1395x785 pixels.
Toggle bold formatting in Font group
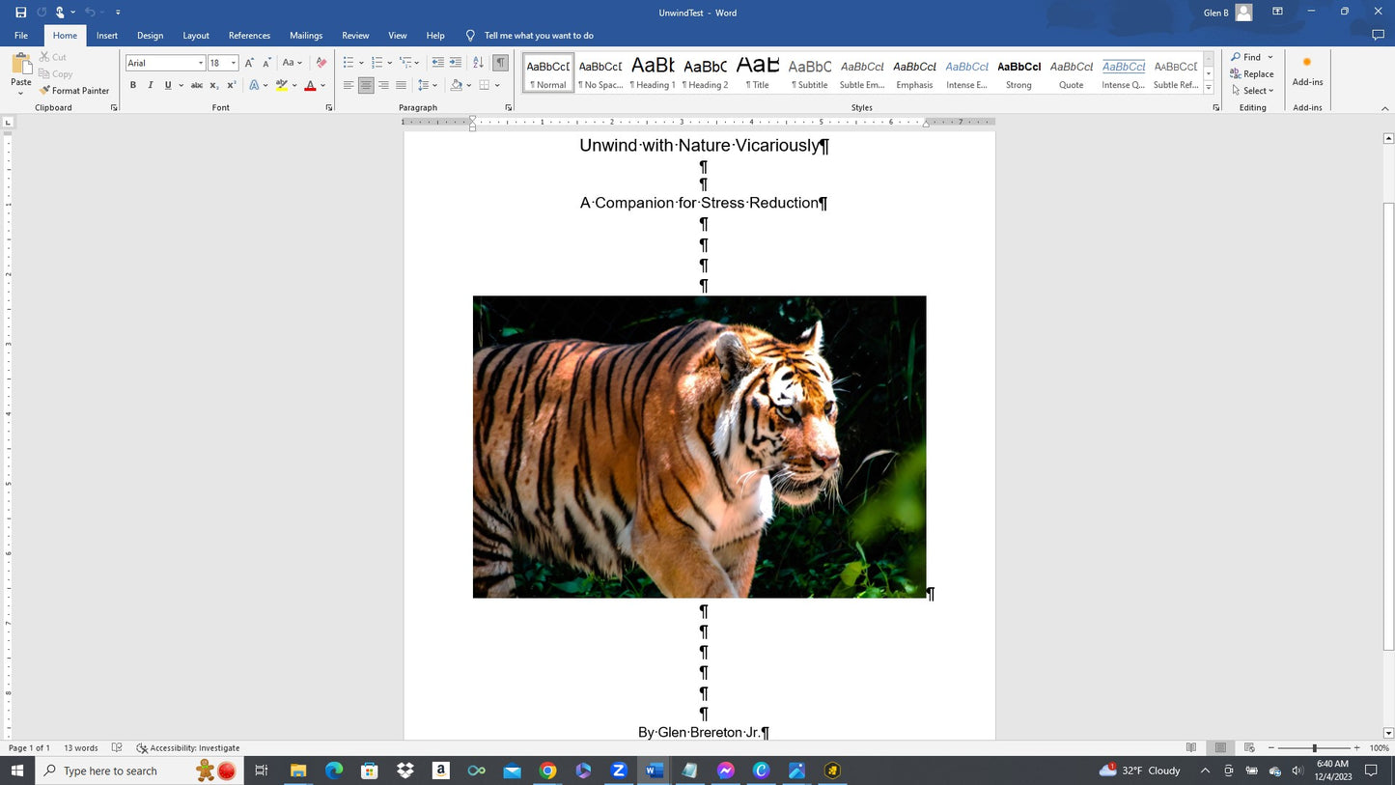(x=133, y=85)
